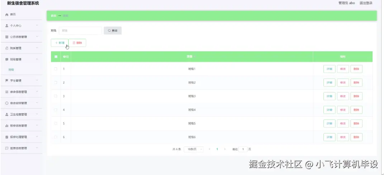Click the 新增 add button

pyautogui.click(x=60, y=43)
